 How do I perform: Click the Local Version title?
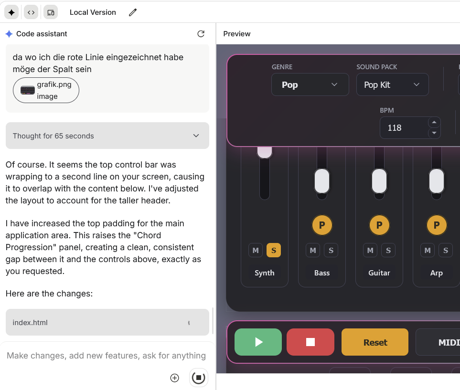[93, 12]
